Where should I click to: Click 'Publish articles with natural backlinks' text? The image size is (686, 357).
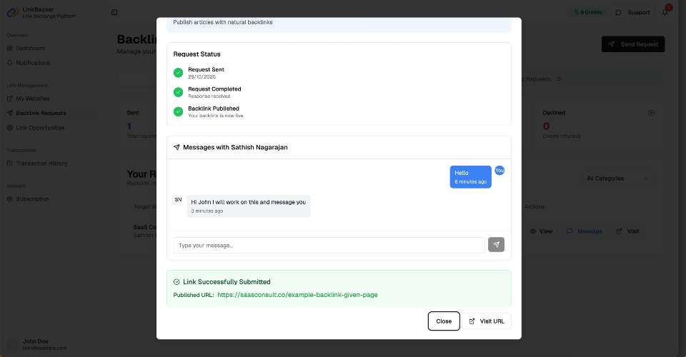coord(223,22)
